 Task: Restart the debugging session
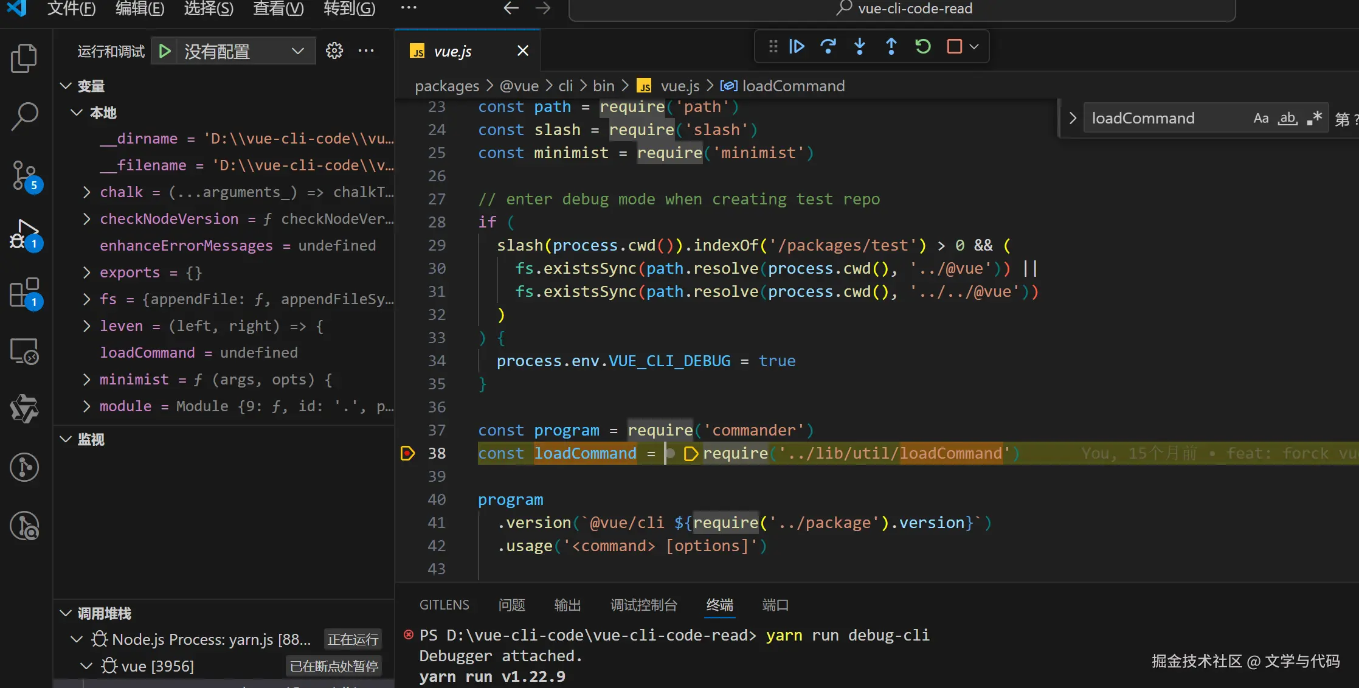pos(923,47)
